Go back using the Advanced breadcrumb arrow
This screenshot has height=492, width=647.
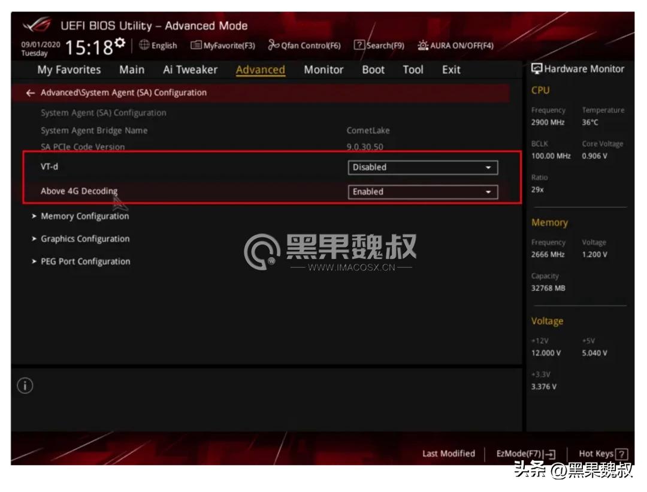pos(30,92)
